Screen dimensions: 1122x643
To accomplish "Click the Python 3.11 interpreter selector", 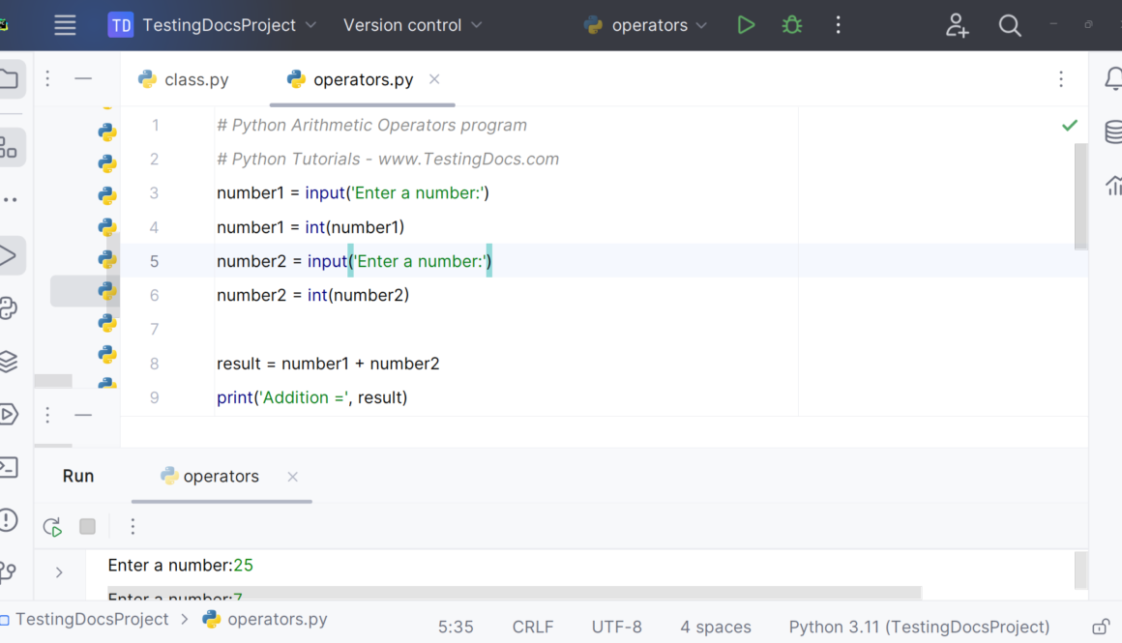I will point(918,627).
